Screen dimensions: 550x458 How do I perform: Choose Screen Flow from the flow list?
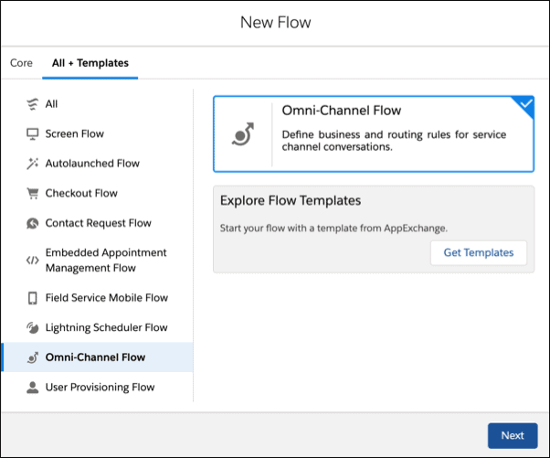coord(75,134)
